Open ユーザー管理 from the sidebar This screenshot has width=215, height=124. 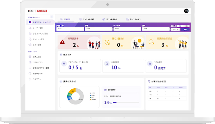[38, 28]
